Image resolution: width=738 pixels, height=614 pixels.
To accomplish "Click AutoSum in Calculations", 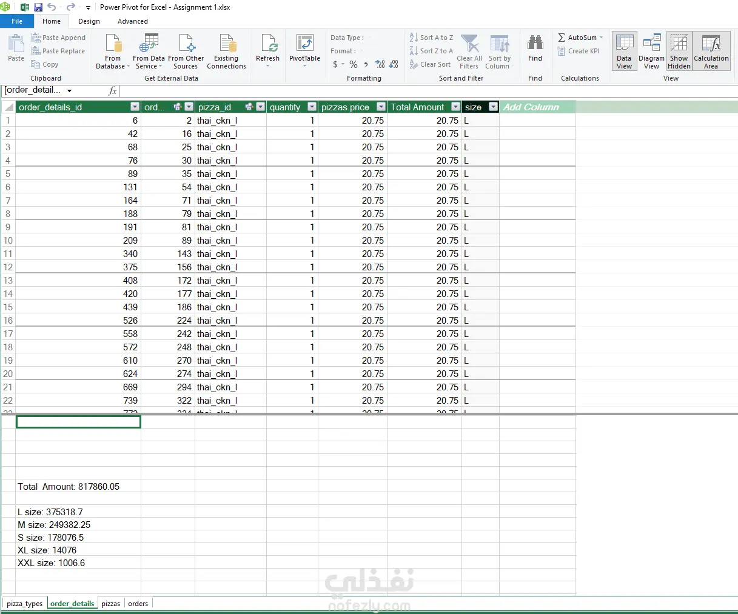I will click(x=580, y=38).
